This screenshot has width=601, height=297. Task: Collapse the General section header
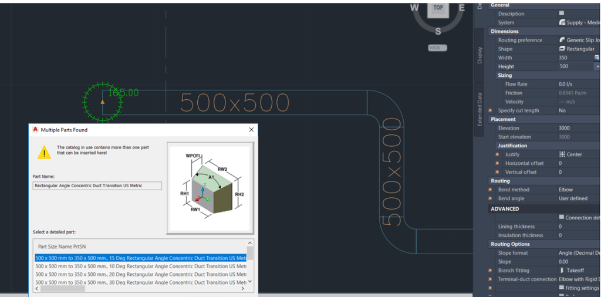[x=544, y=5]
